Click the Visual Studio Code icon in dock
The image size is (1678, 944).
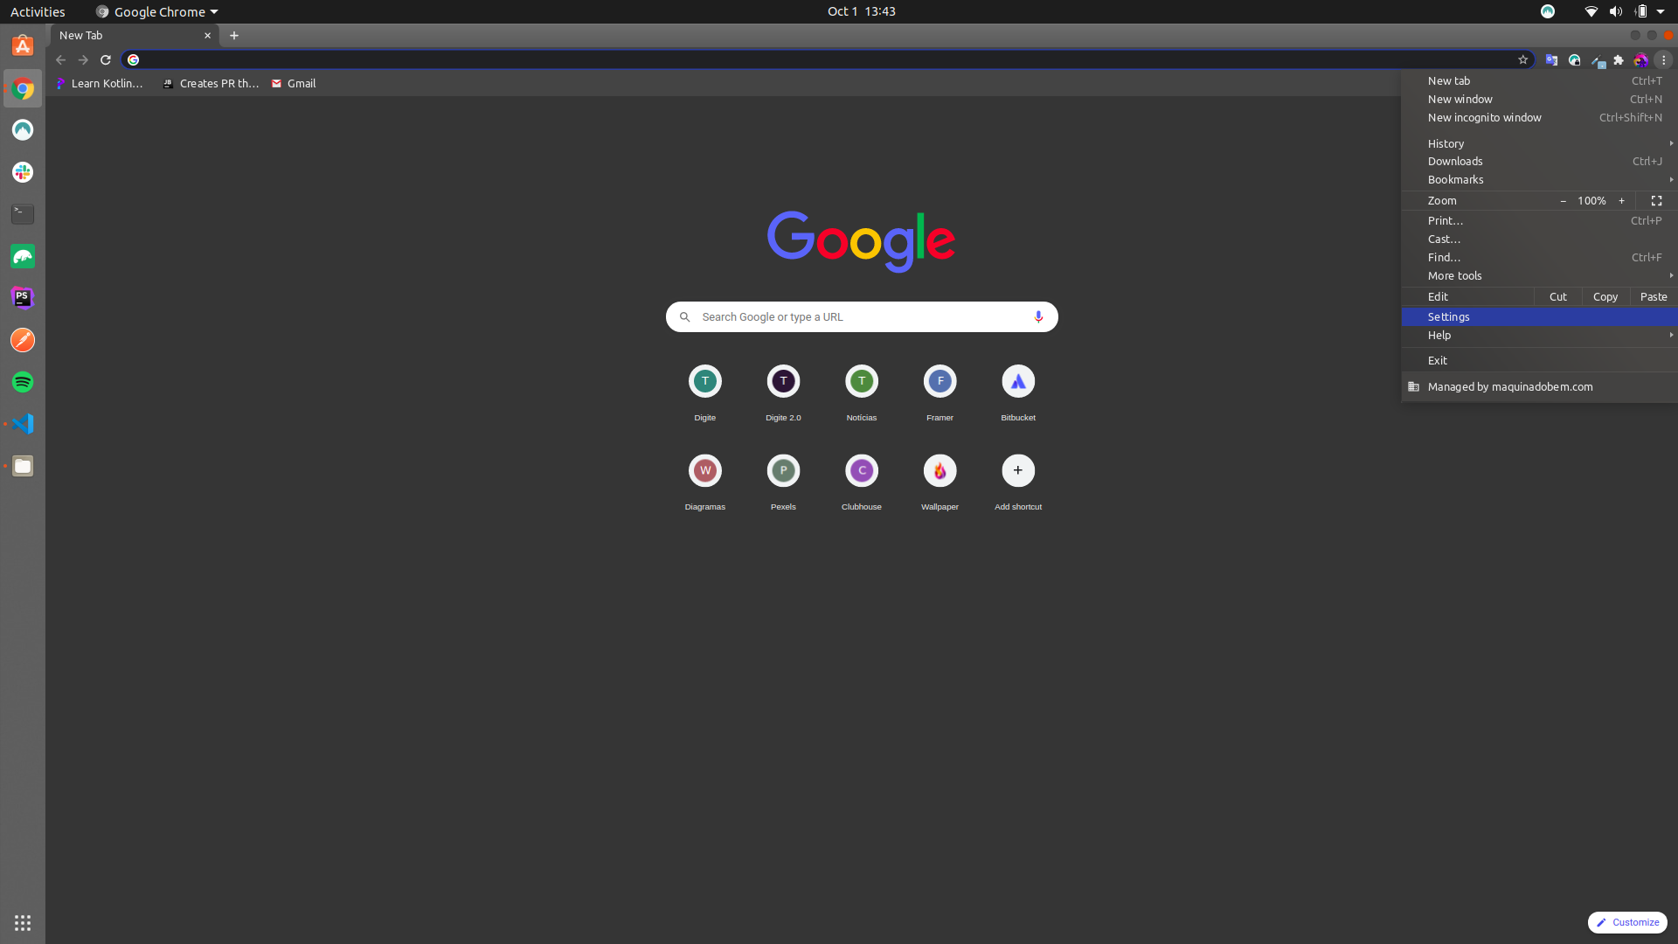tap(23, 423)
